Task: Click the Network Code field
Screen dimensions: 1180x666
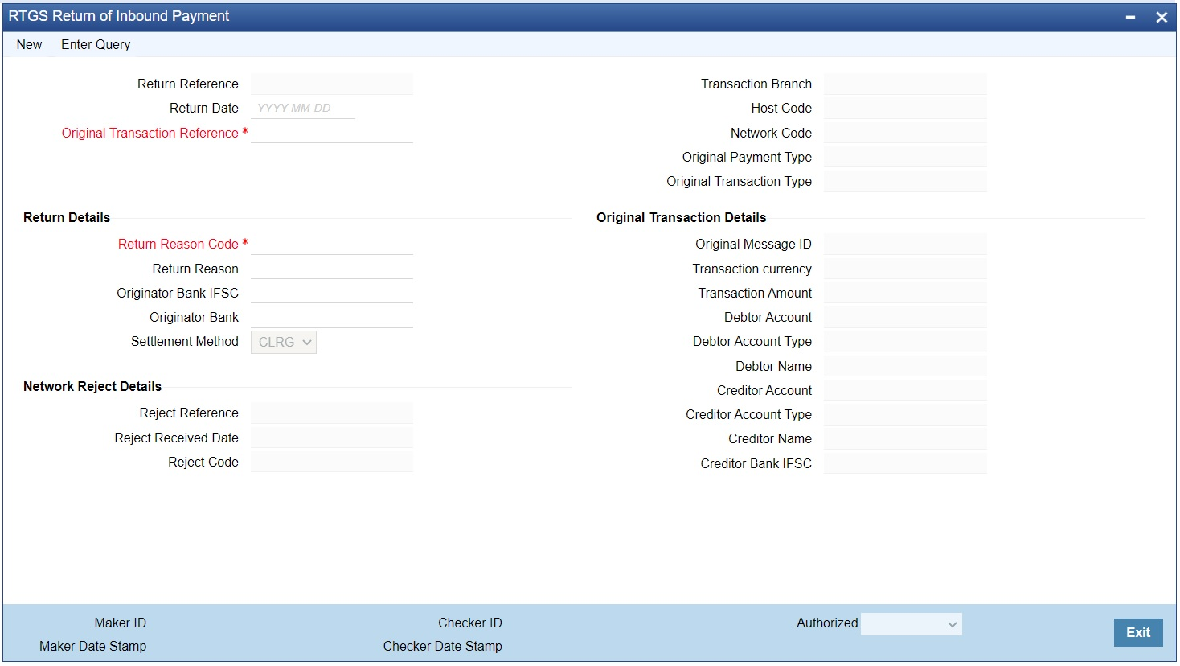Action: [905, 133]
